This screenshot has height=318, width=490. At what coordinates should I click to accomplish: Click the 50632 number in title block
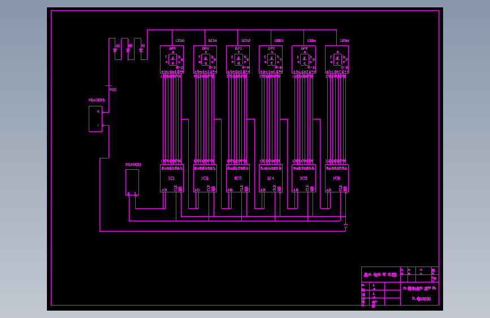(x=426, y=299)
